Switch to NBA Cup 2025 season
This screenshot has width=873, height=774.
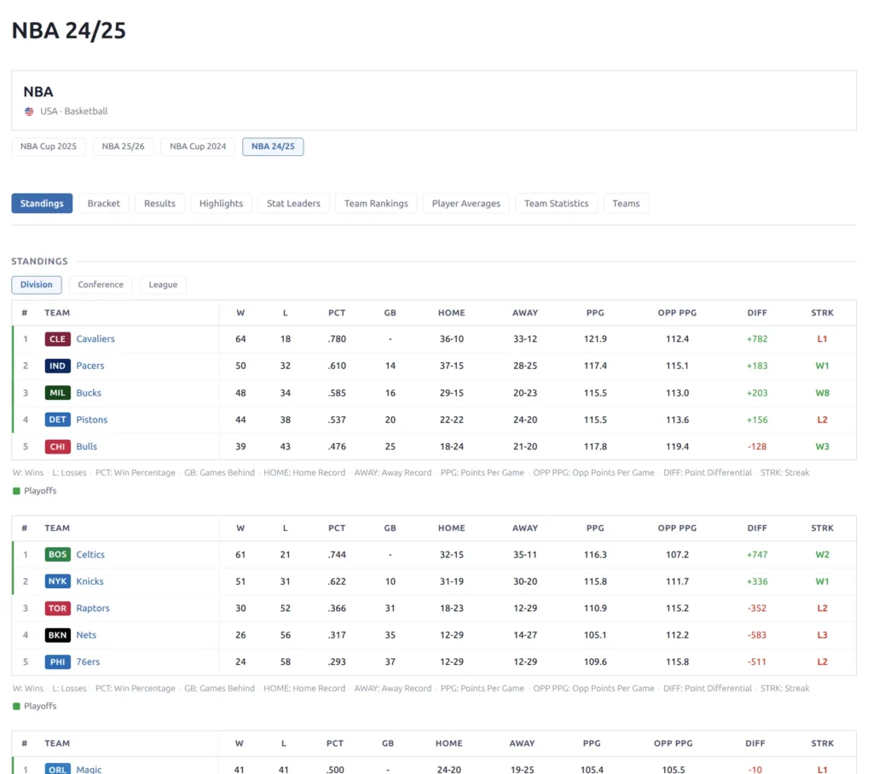pyautogui.click(x=49, y=147)
